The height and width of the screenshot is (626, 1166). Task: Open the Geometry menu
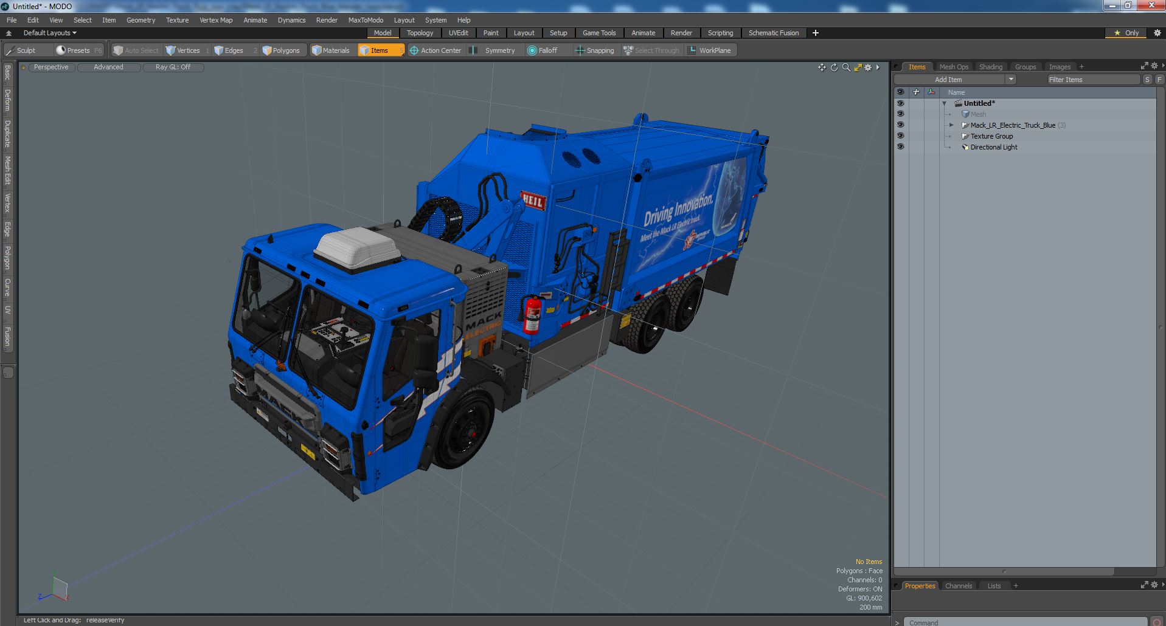141,20
